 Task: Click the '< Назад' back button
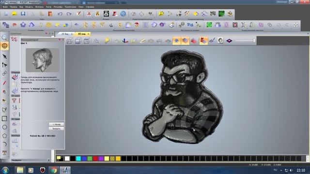(x=56, y=124)
